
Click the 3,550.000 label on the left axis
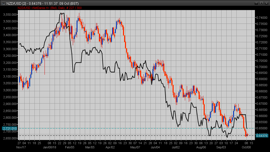(x=10, y=15)
